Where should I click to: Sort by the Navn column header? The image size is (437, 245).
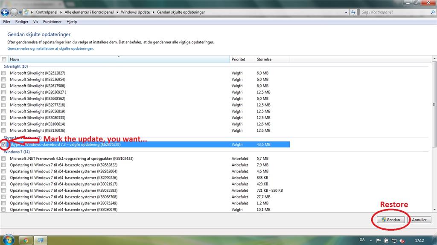coord(119,59)
